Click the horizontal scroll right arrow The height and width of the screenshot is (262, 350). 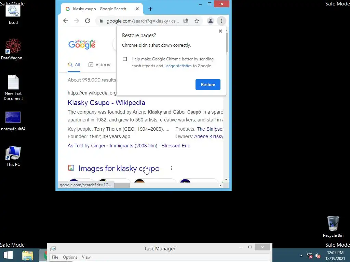[220, 185]
